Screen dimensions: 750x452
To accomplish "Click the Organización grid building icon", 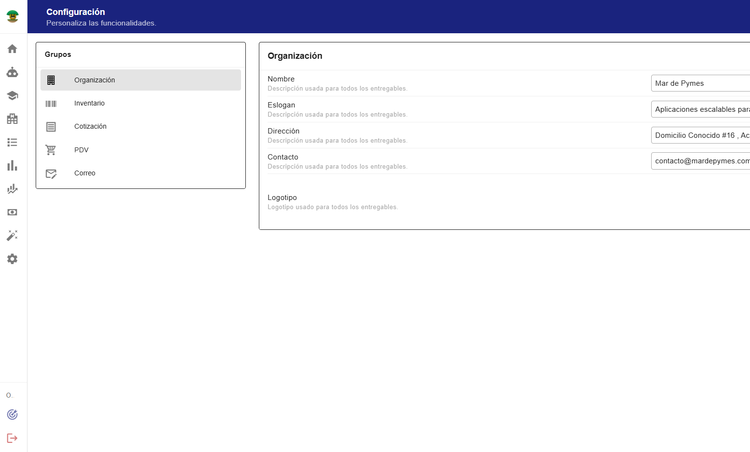I will [51, 80].
